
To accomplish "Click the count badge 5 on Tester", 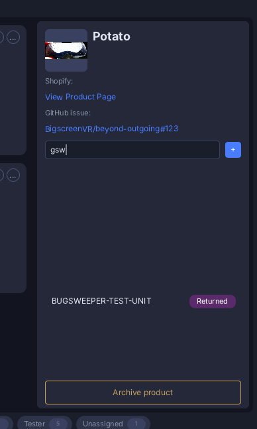I will click(x=58, y=424).
